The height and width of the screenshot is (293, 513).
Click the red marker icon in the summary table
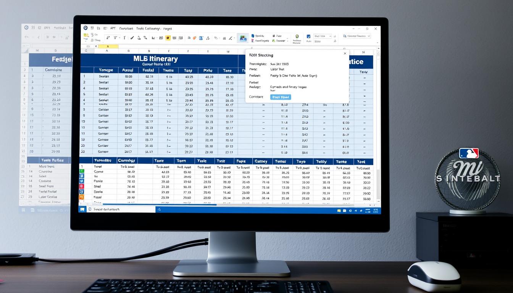(x=82, y=187)
